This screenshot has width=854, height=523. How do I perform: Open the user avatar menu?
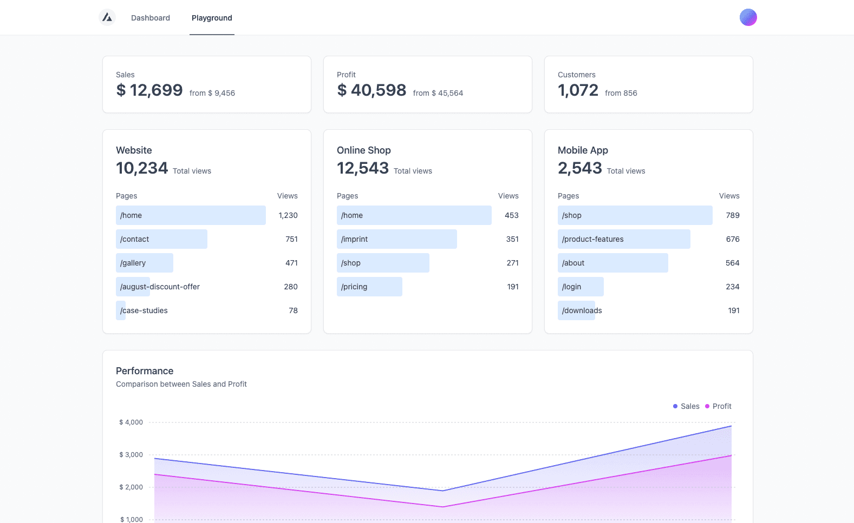tap(748, 17)
